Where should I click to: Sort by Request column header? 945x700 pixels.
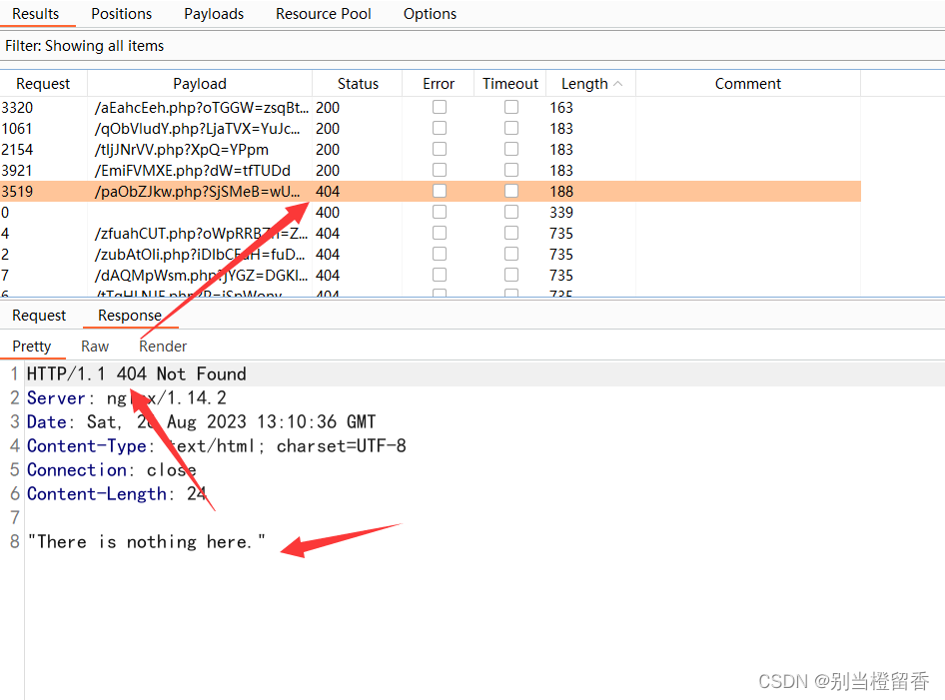coord(43,84)
